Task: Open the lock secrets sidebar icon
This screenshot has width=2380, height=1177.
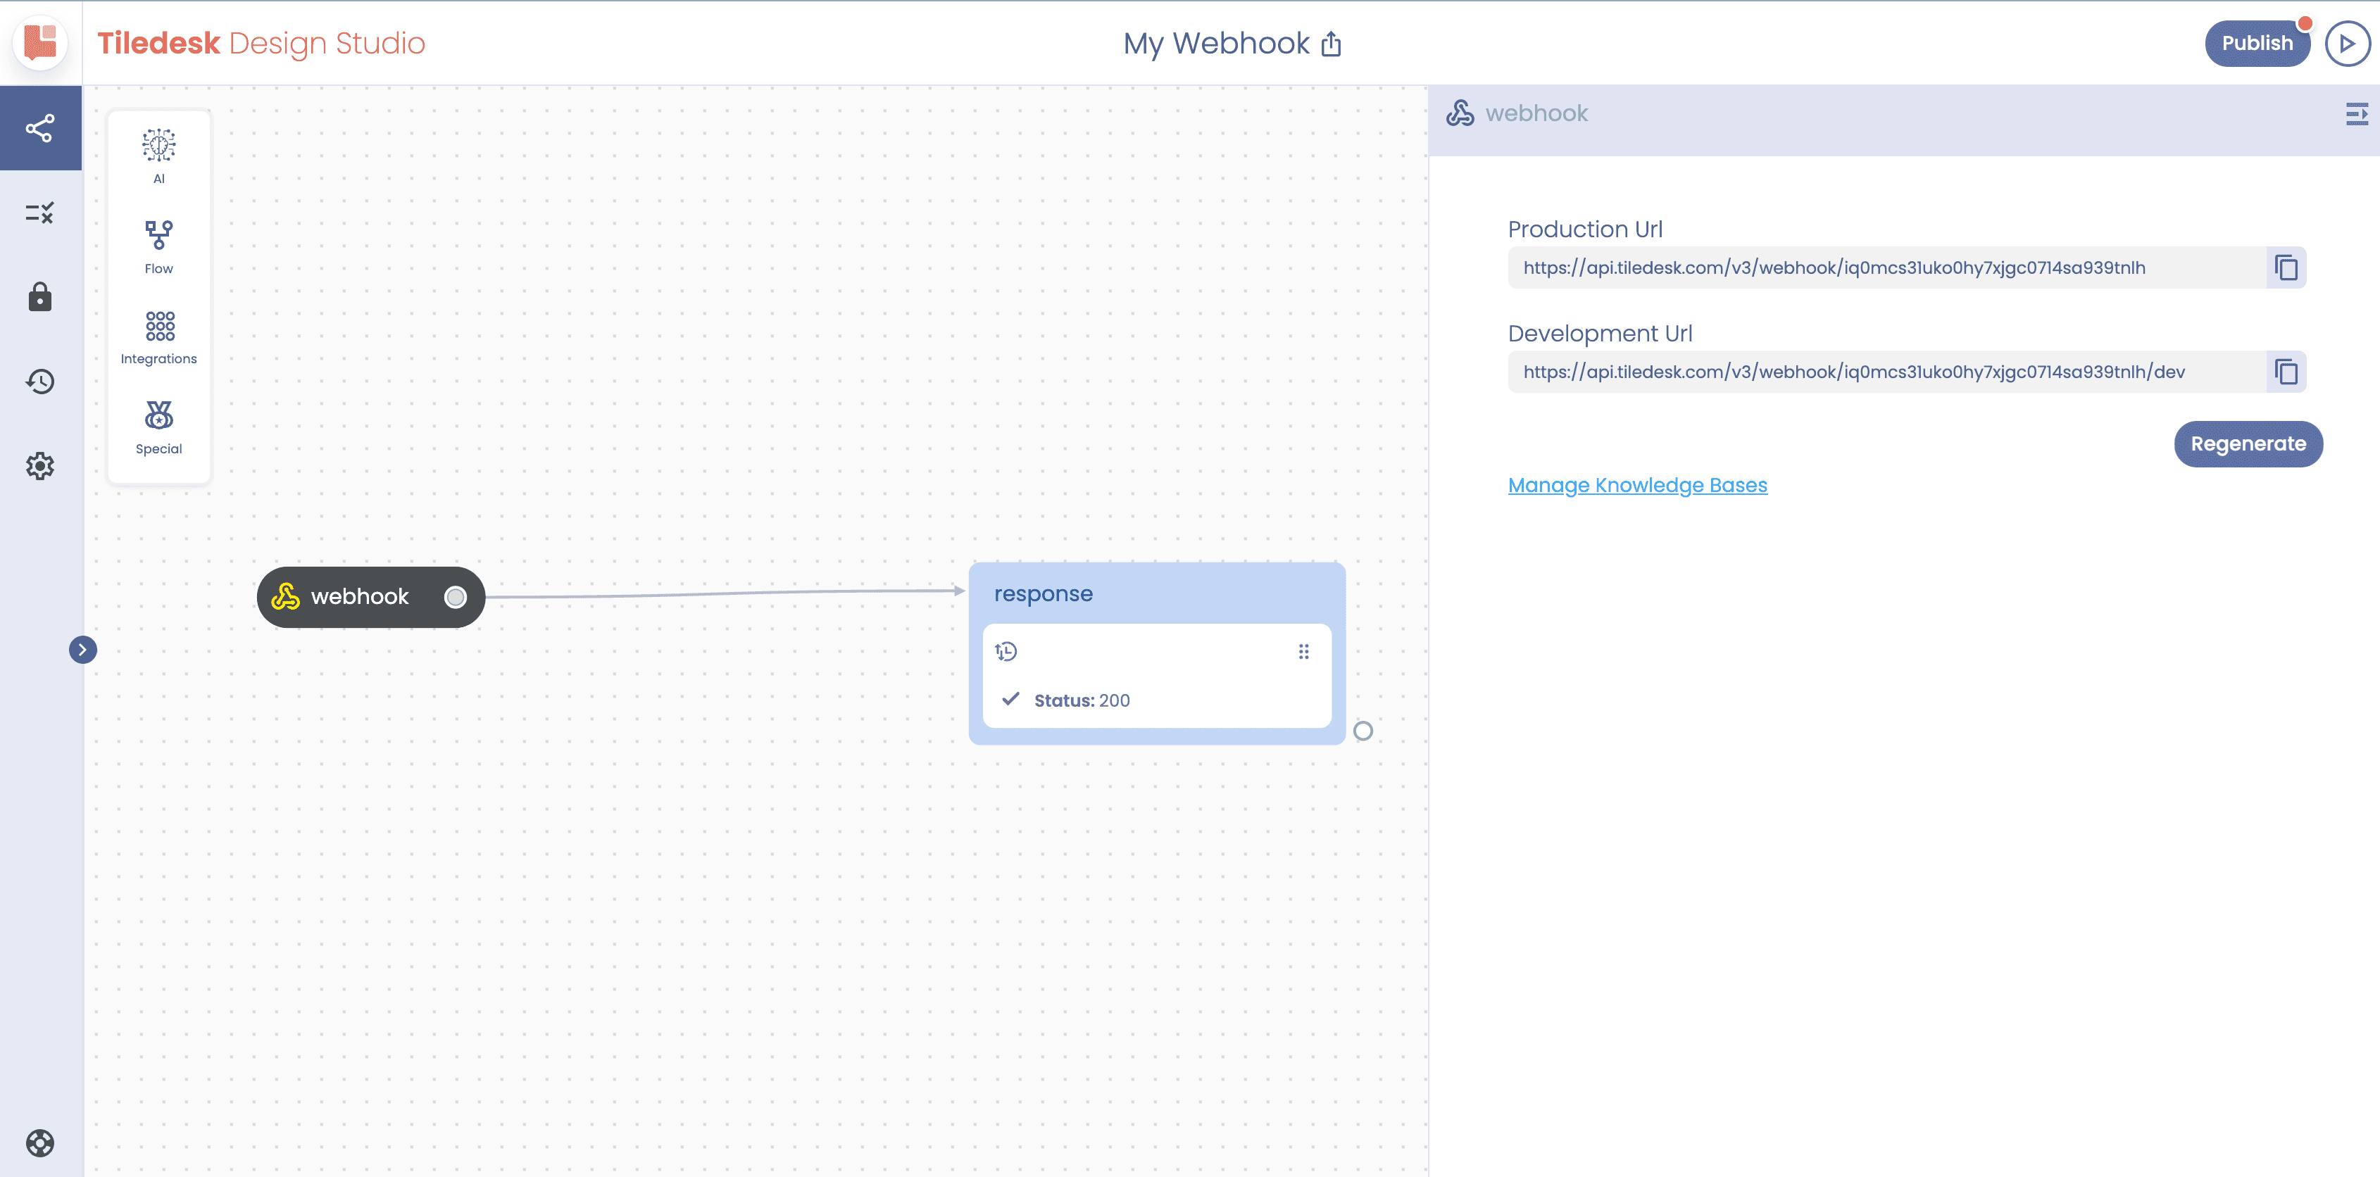Action: pos(41,296)
